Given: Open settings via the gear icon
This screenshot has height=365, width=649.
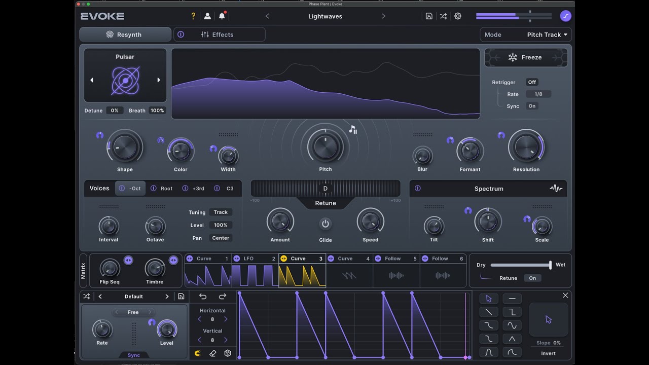Looking at the screenshot, I should [458, 16].
